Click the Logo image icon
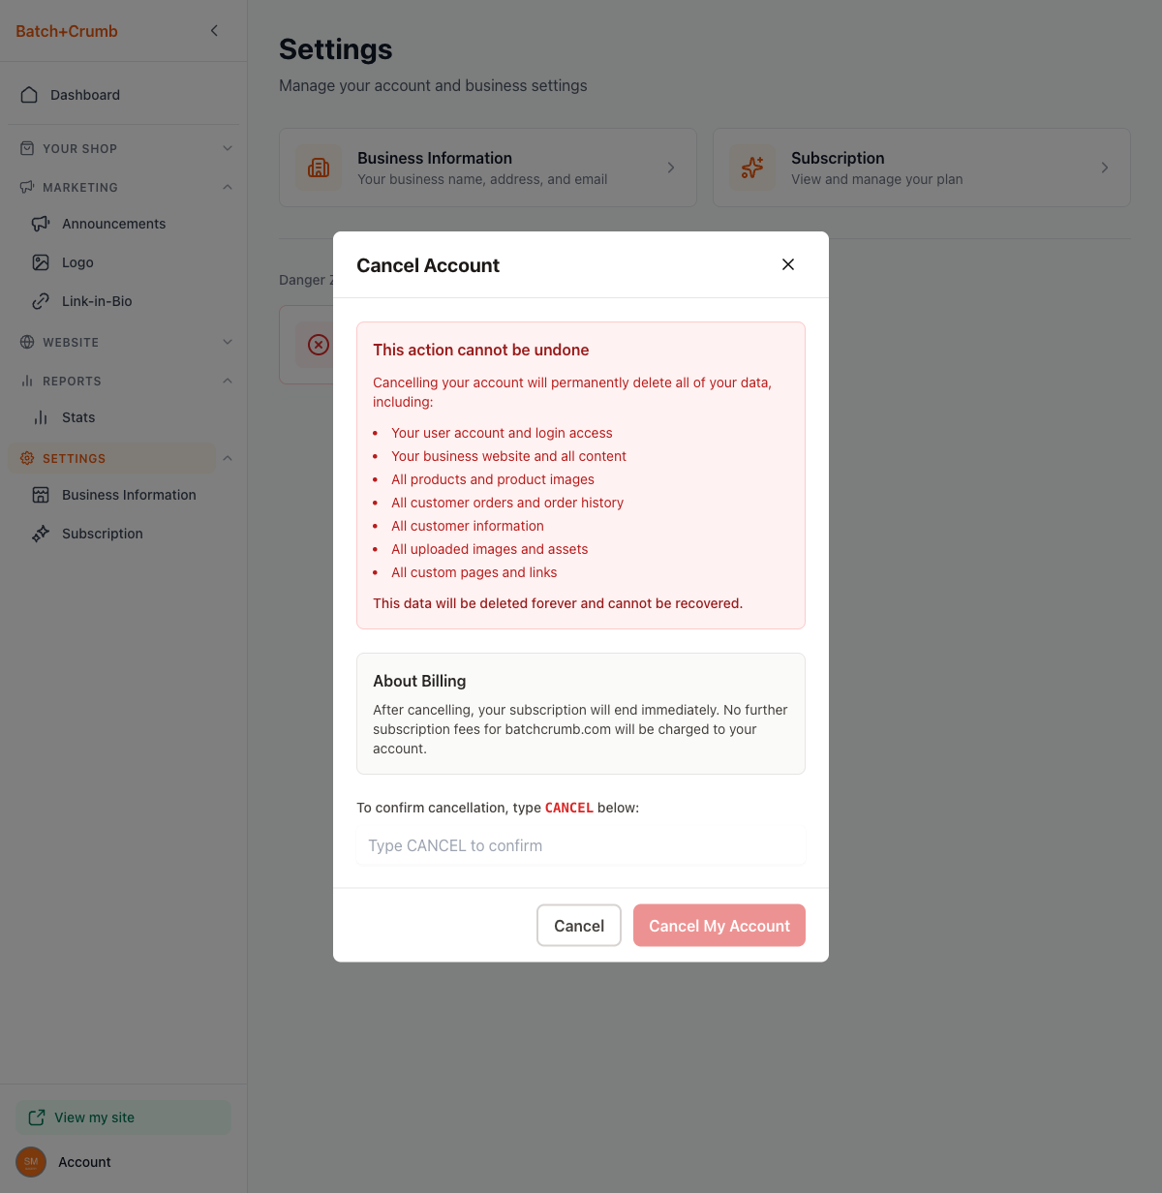Screen dimensions: 1162x1193 pyautogui.click(x=41, y=262)
